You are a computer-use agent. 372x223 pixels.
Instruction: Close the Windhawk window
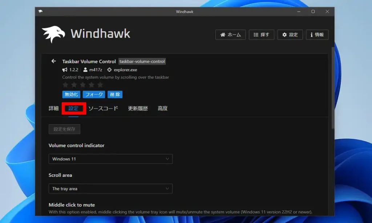[327, 11]
